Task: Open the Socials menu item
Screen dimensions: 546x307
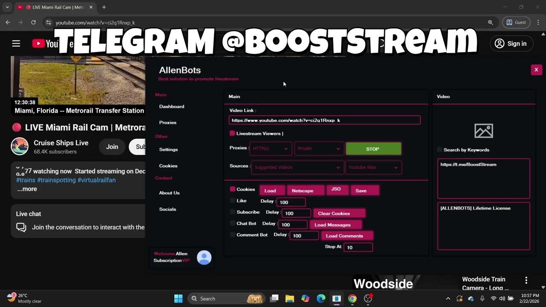Action: pyautogui.click(x=168, y=209)
